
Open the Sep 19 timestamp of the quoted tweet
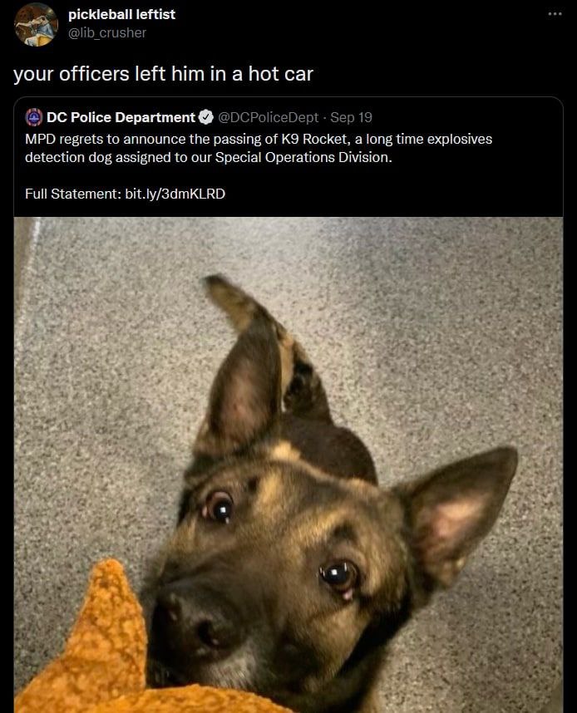[x=352, y=117]
